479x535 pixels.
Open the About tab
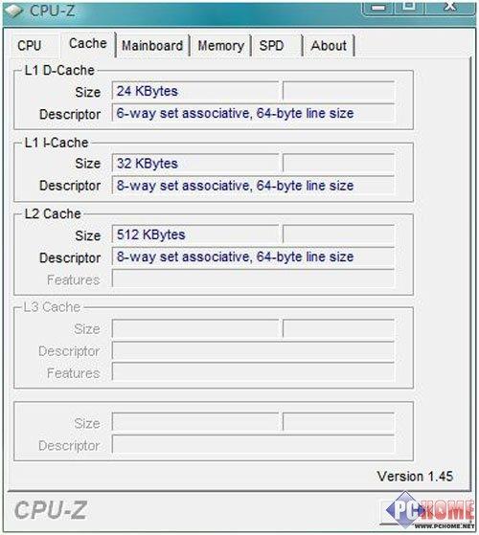pyautogui.click(x=329, y=46)
